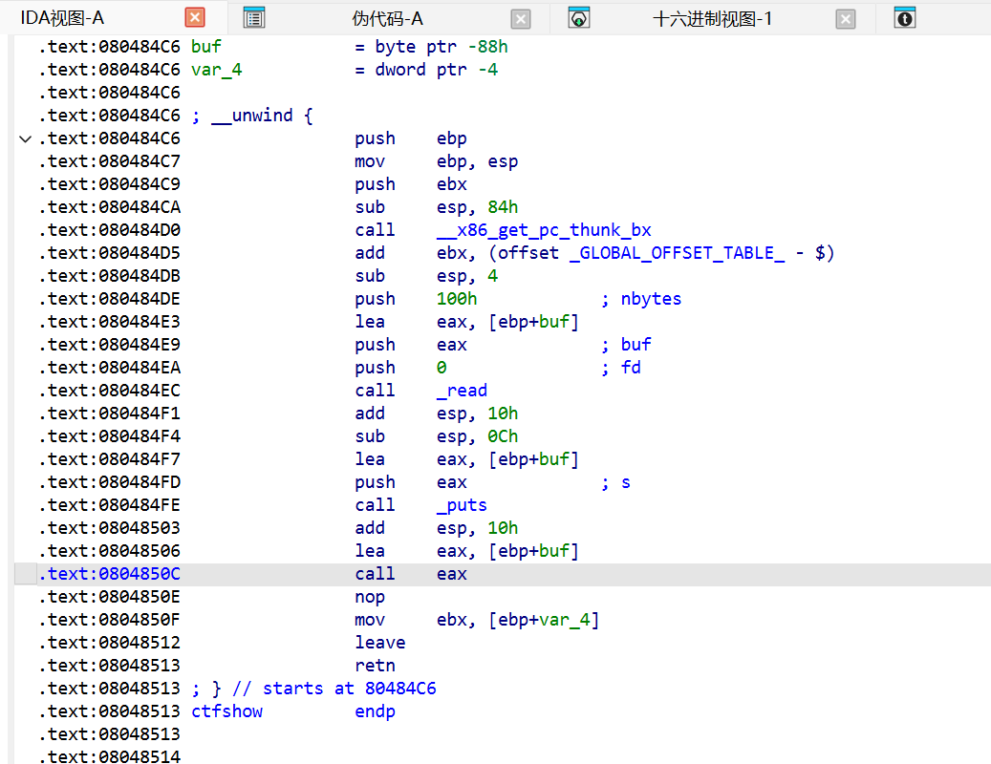
Task: Click address .text:080484E3 lea line
Action: pyautogui.click(x=109, y=322)
